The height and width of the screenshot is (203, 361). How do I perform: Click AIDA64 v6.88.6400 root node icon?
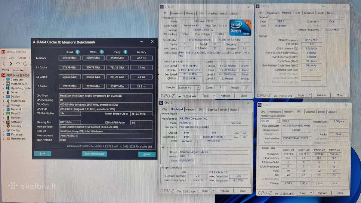click(x=4, y=75)
